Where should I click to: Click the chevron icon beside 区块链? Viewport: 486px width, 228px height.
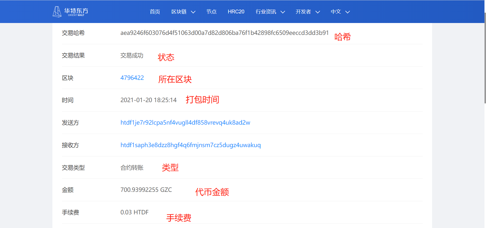point(193,12)
